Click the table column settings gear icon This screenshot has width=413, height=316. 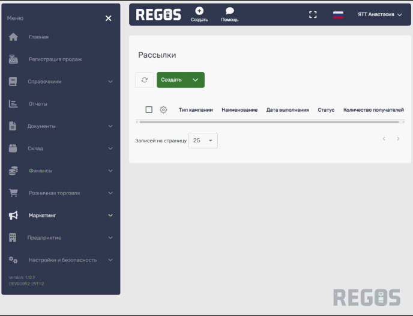(163, 110)
